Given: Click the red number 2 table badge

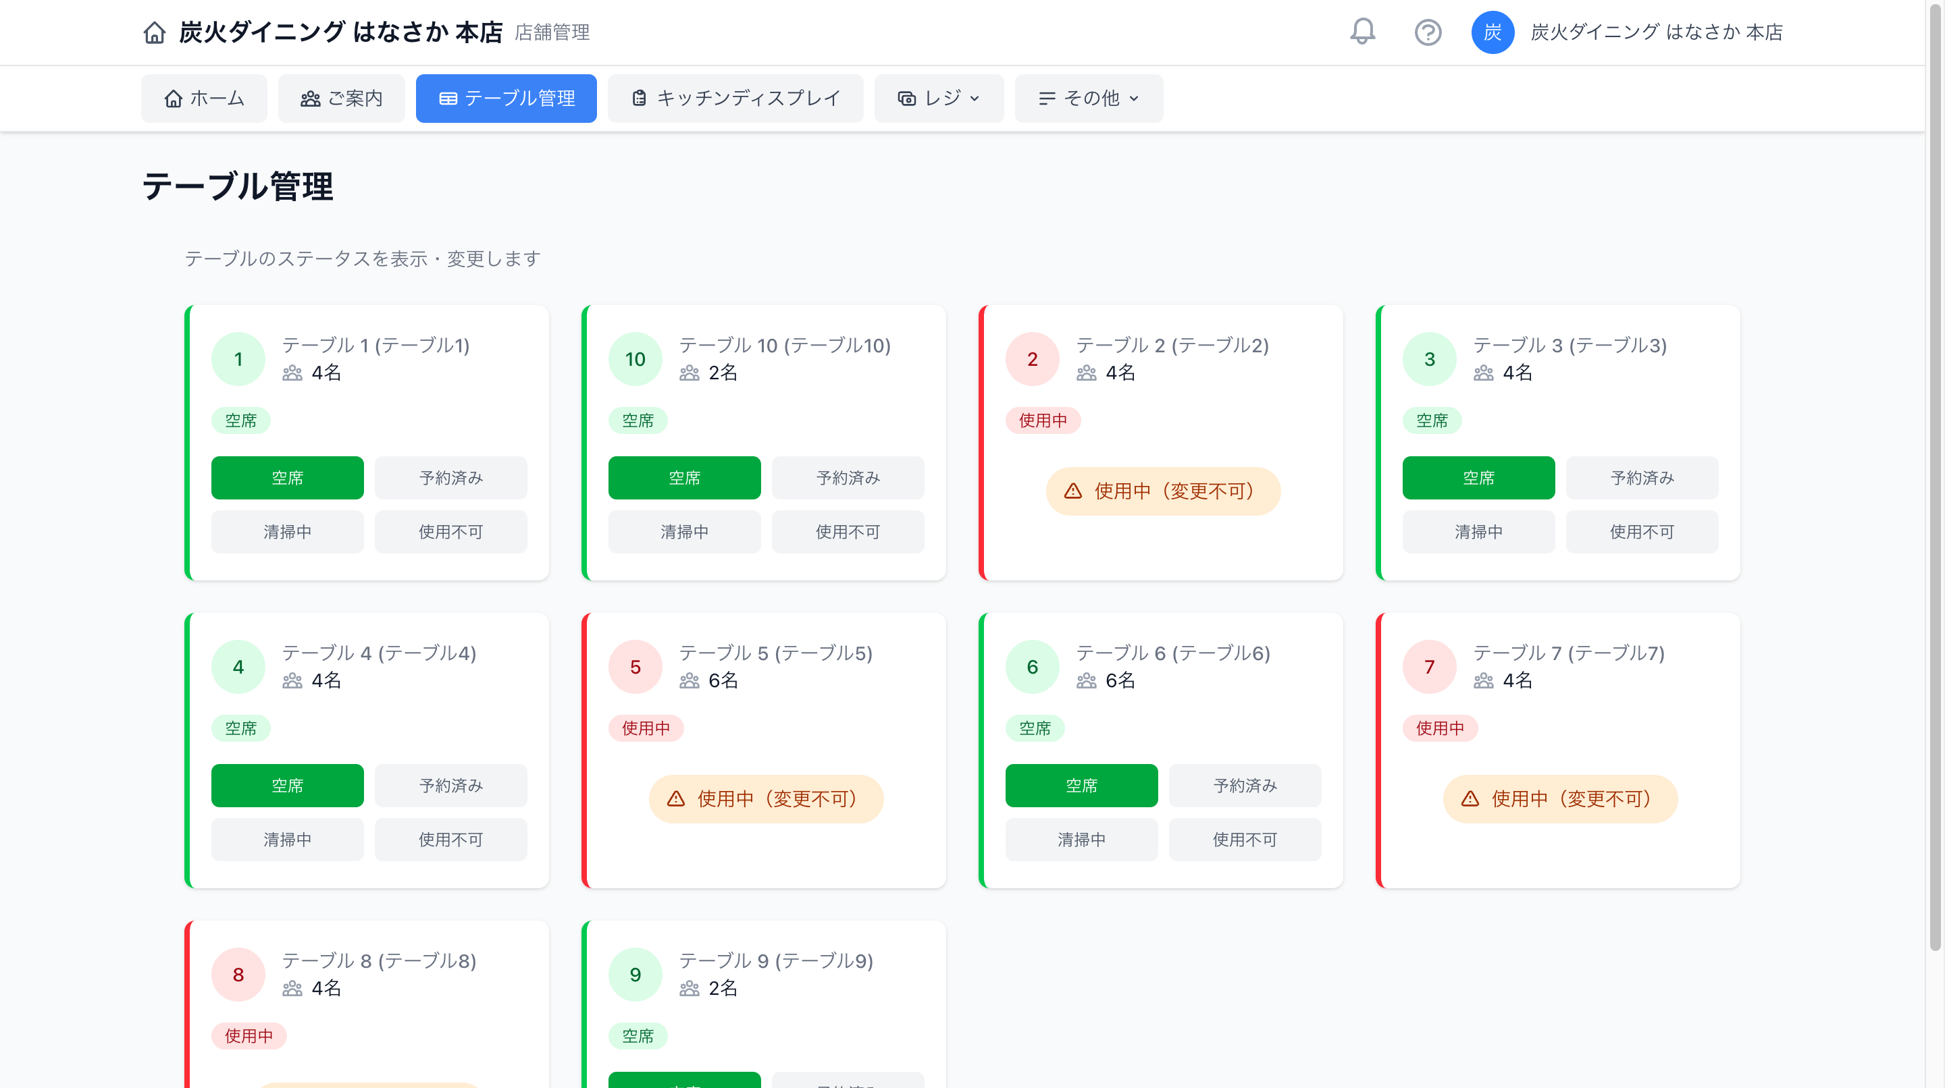Looking at the screenshot, I should coord(1032,359).
